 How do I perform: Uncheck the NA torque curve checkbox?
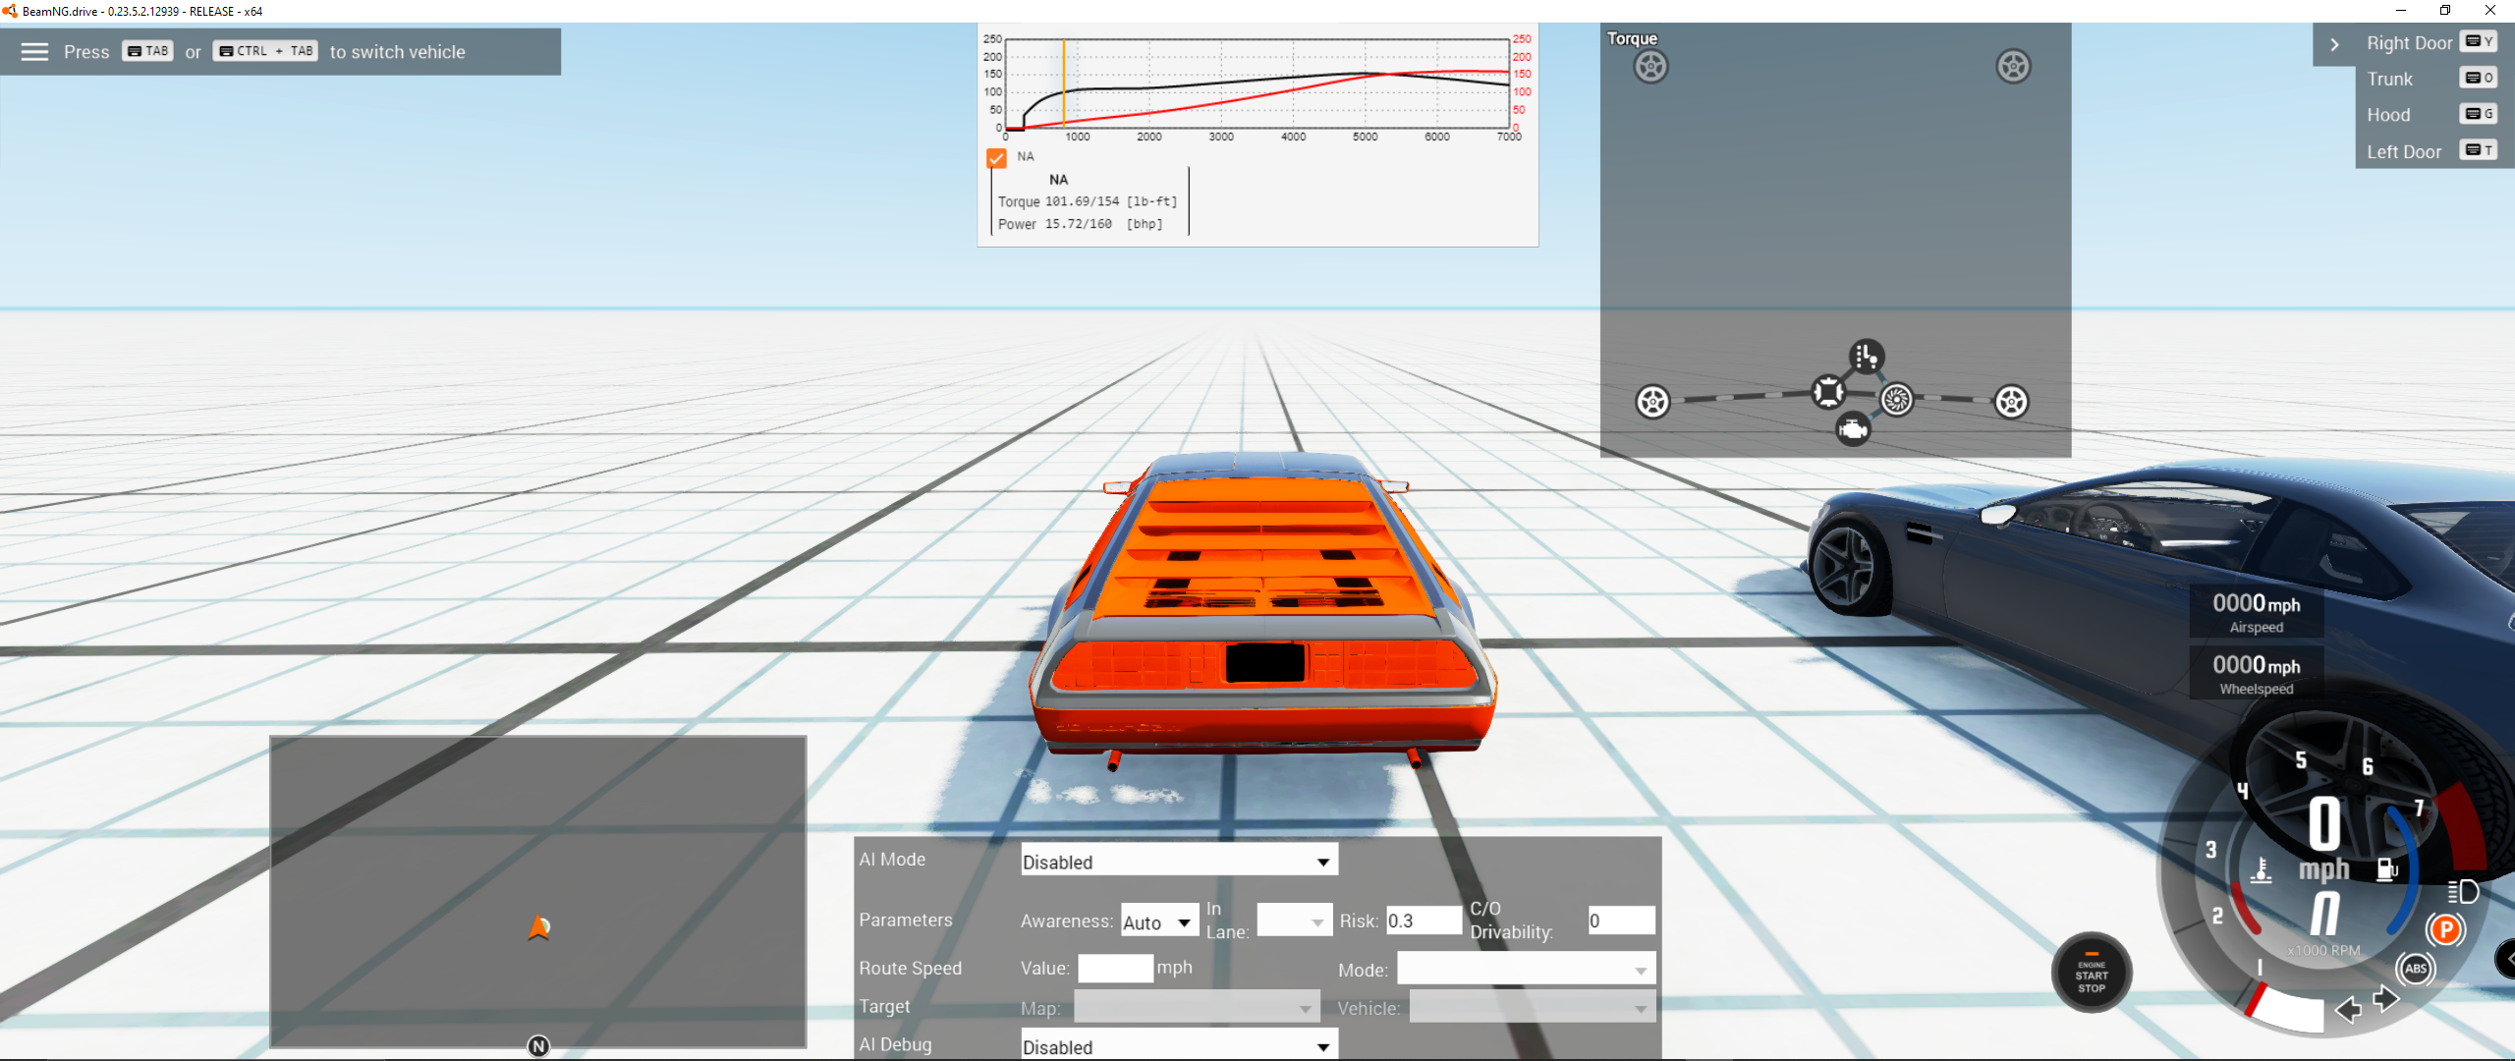point(996,158)
